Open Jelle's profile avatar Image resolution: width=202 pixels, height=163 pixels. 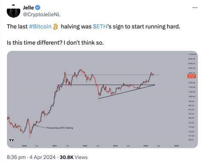(x=14, y=11)
